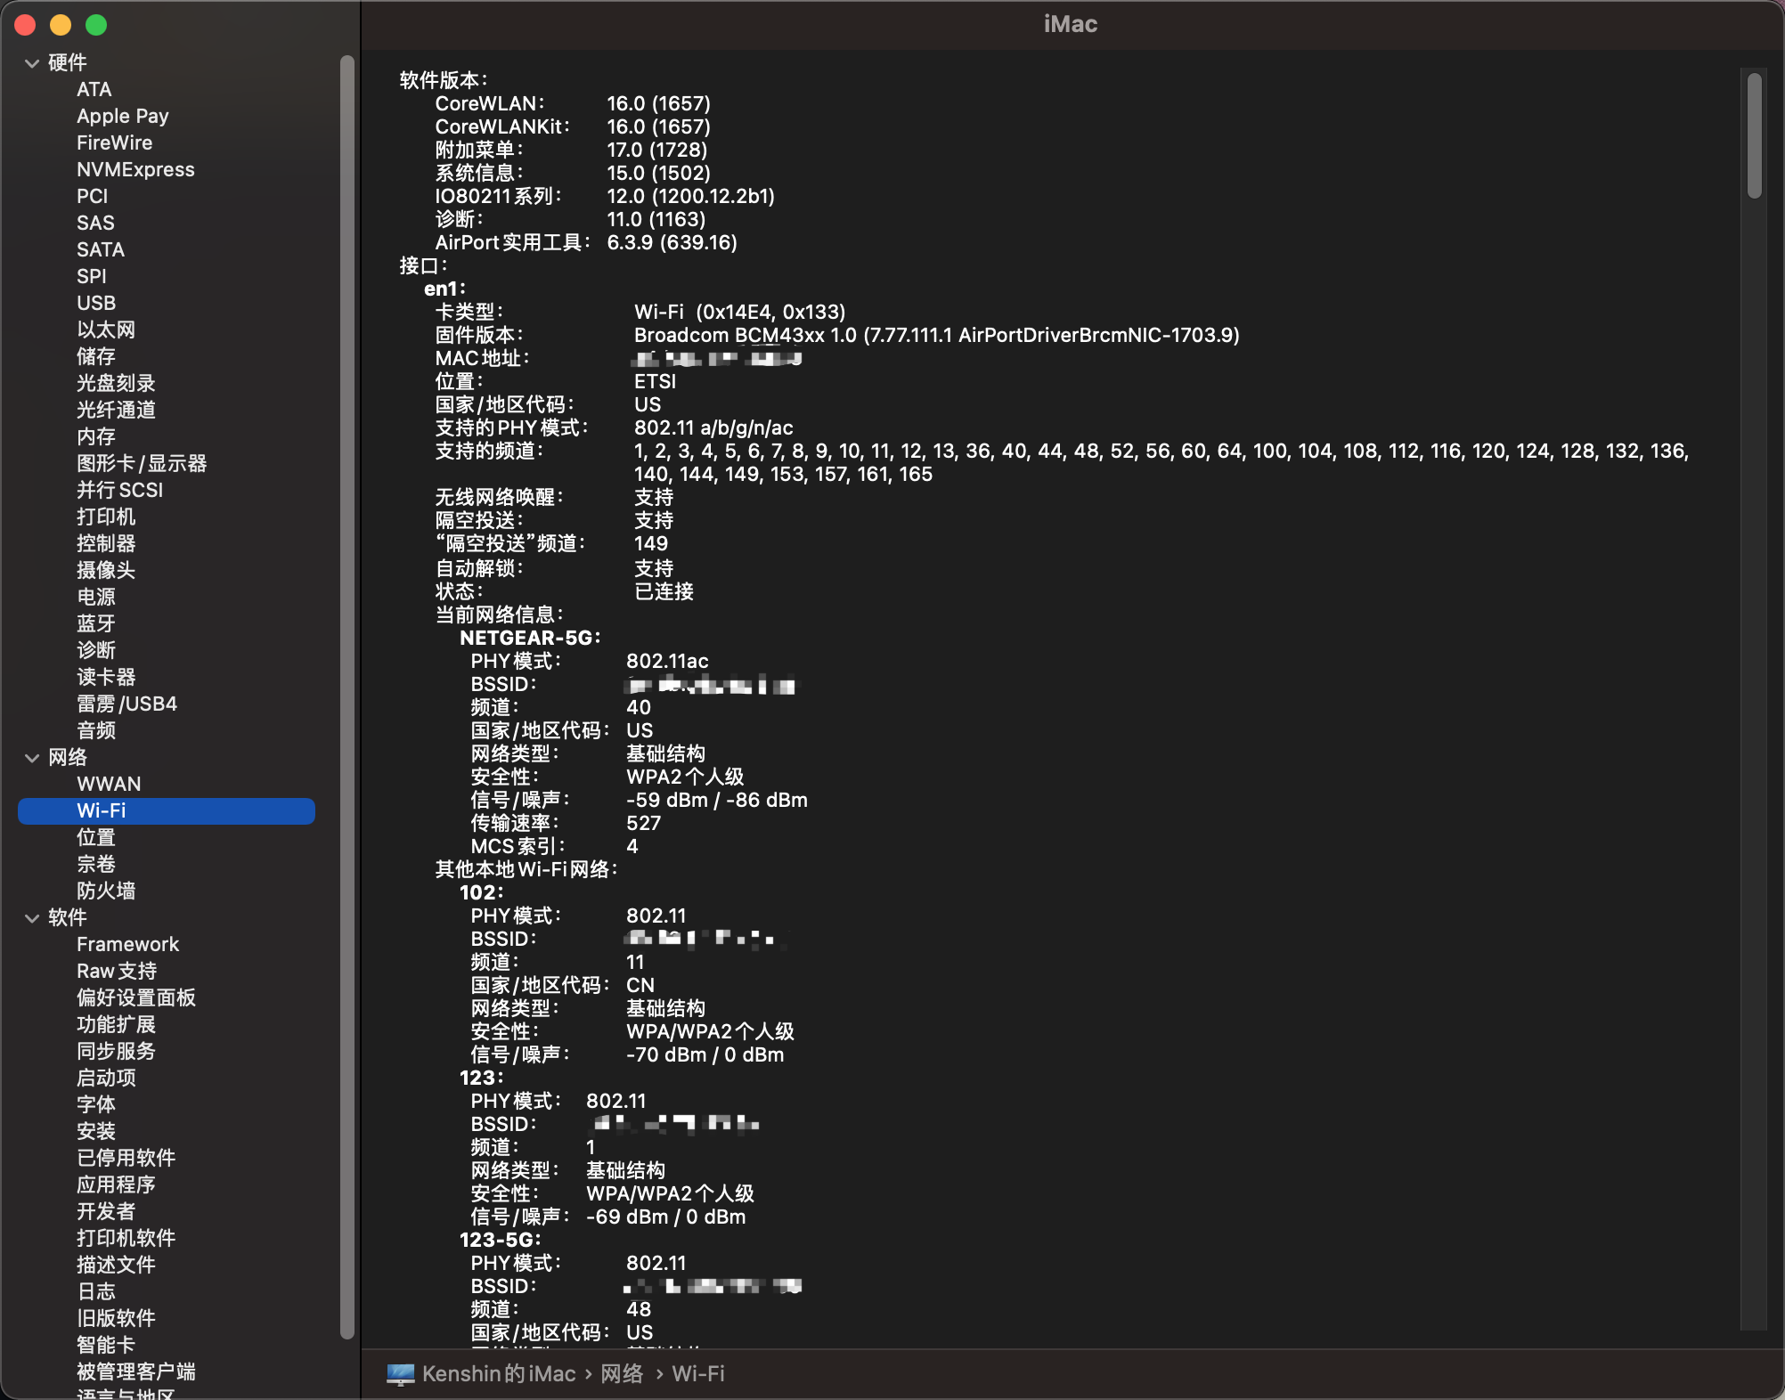The image size is (1785, 1400).
Task: Select the highlighted Wi-Fi sidebar item
Action: coord(167,810)
